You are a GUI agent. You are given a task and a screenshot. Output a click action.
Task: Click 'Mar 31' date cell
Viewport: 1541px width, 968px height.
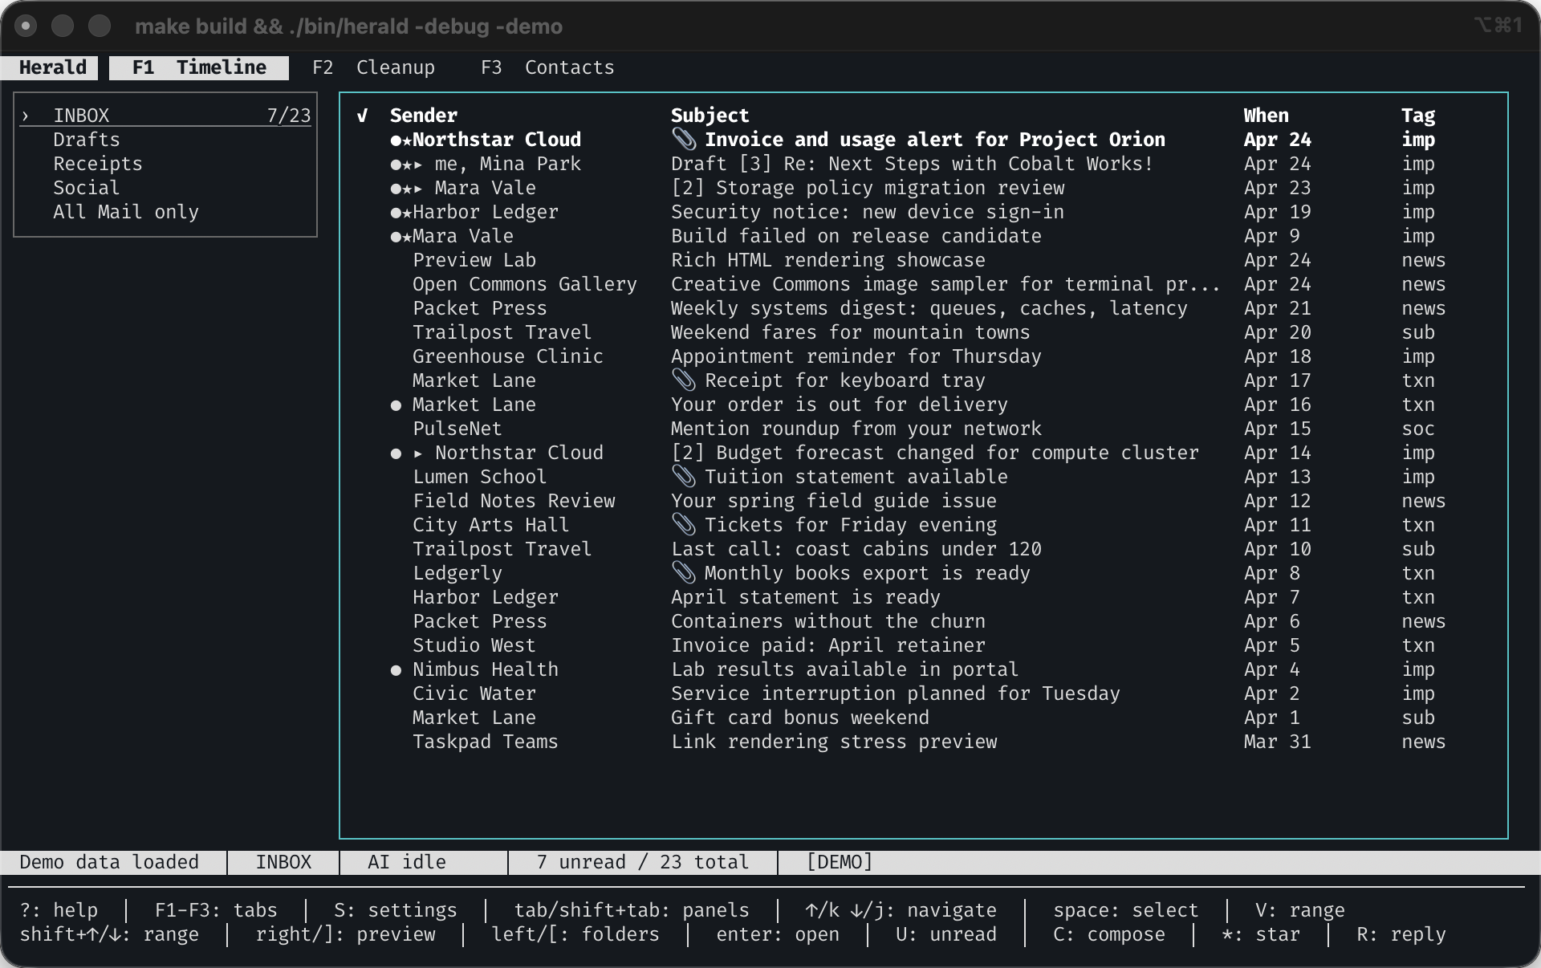(1278, 742)
